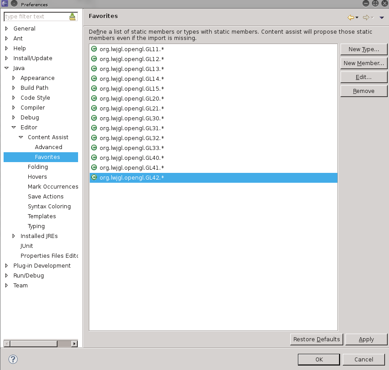The image size is (389, 370).
Task: Expand the Help tree node
Action: (6, 48)
